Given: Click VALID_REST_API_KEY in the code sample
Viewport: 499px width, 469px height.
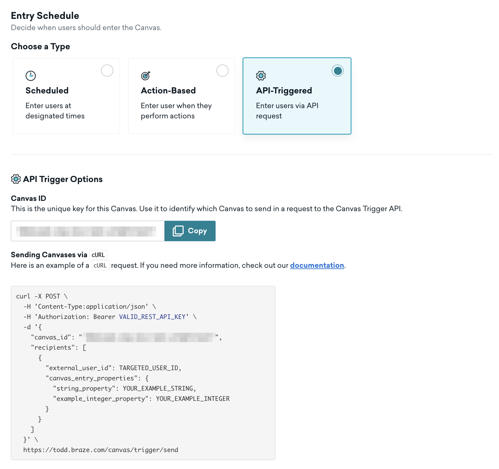Looking at the screenshot, I should pos(152,317).
